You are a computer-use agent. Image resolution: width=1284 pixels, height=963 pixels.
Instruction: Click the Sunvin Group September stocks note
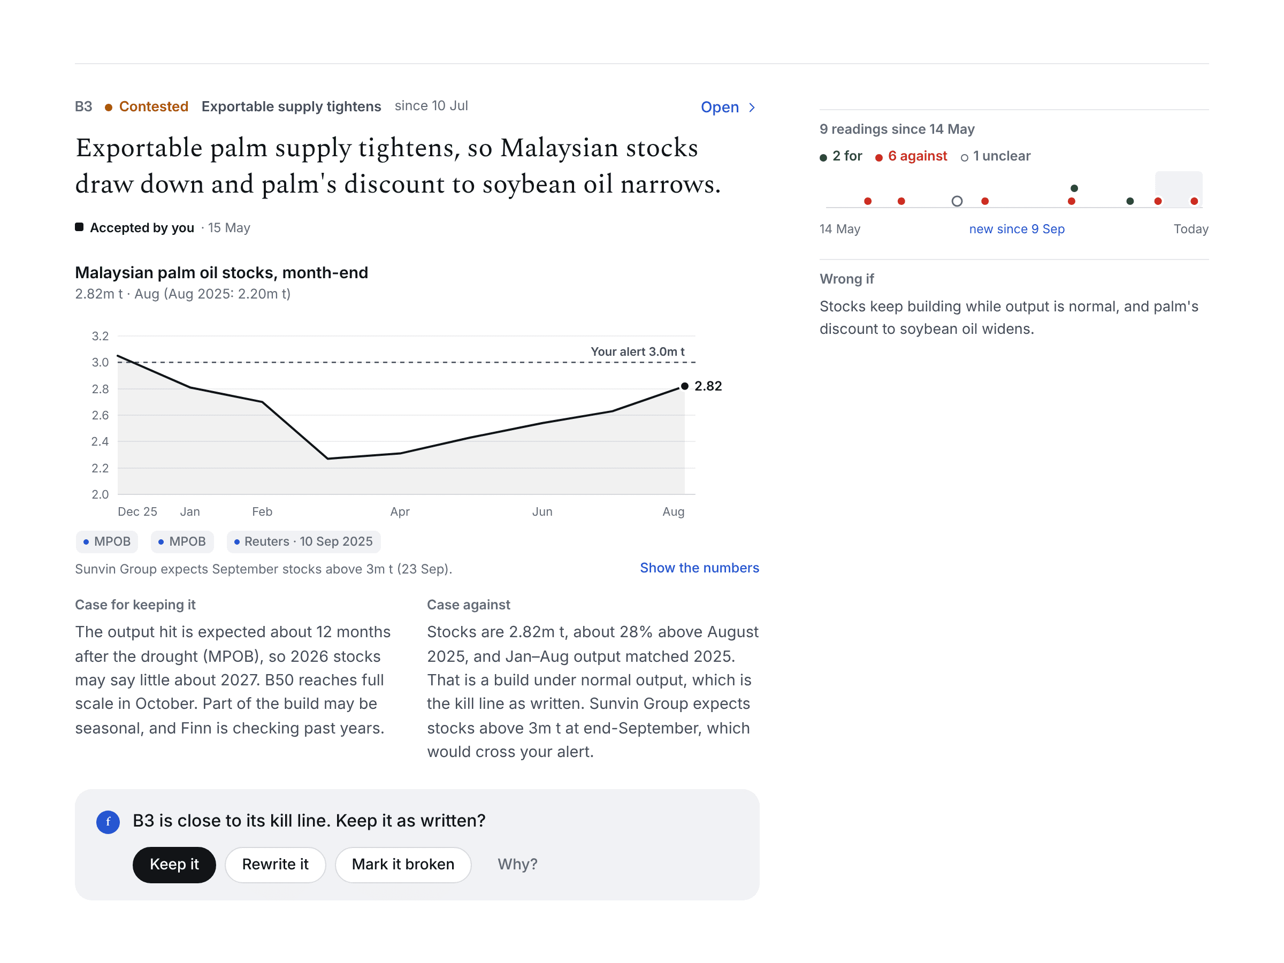click(264, 569)
